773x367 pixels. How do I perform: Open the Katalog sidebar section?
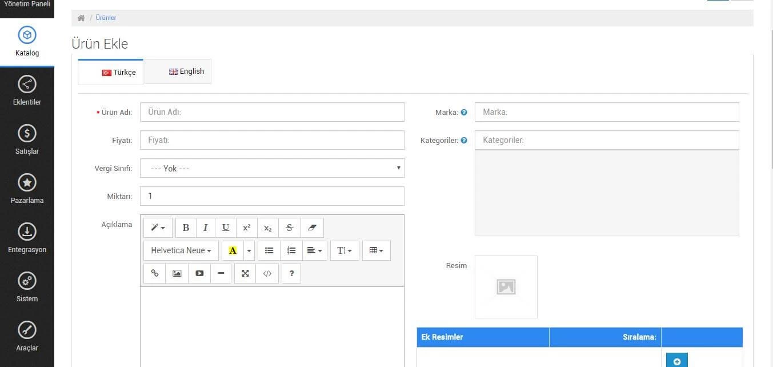tap(27, 42)
